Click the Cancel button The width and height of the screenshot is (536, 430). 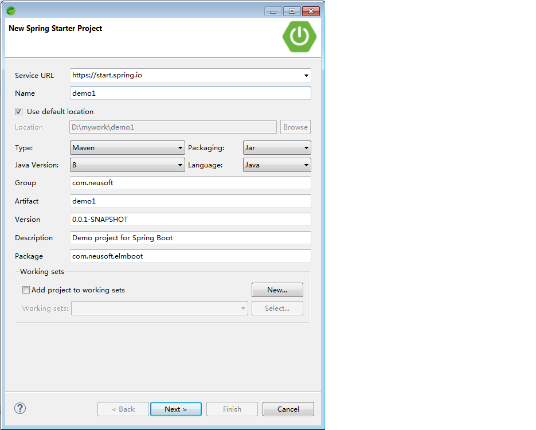pos(288,409)
